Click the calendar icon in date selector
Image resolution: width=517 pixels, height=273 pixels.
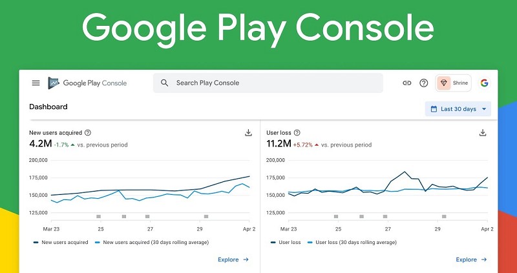coord(434,109)
